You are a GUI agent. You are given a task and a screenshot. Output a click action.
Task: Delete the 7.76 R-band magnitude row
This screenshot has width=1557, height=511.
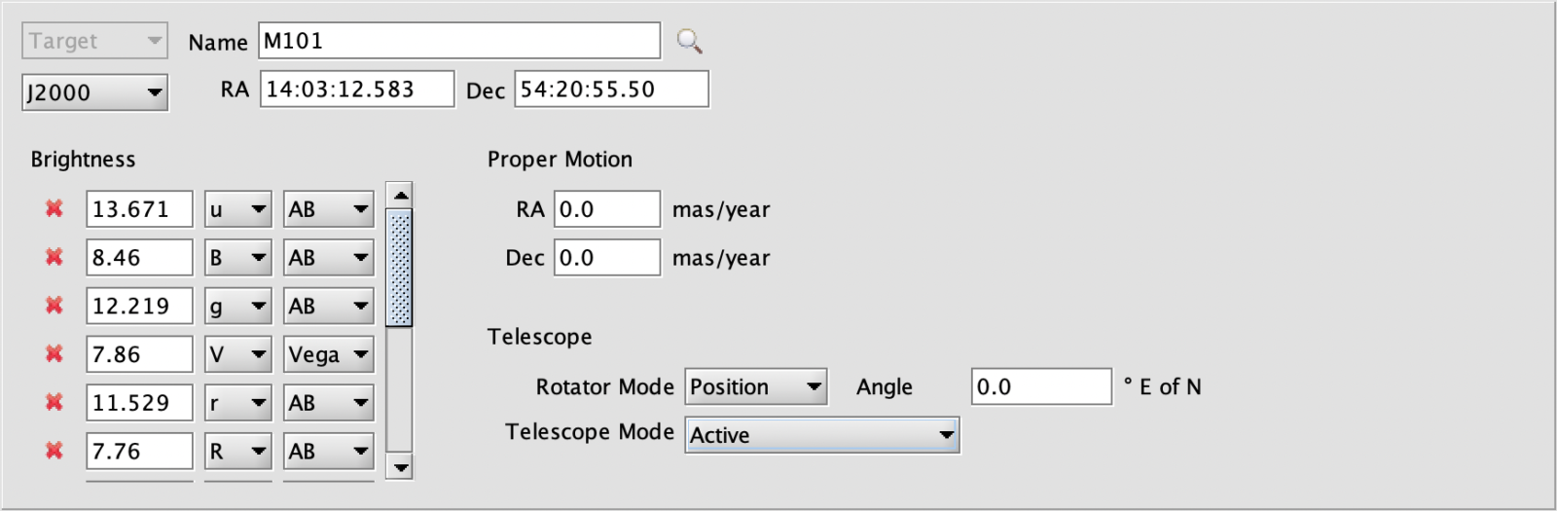(x=54, y=451)
